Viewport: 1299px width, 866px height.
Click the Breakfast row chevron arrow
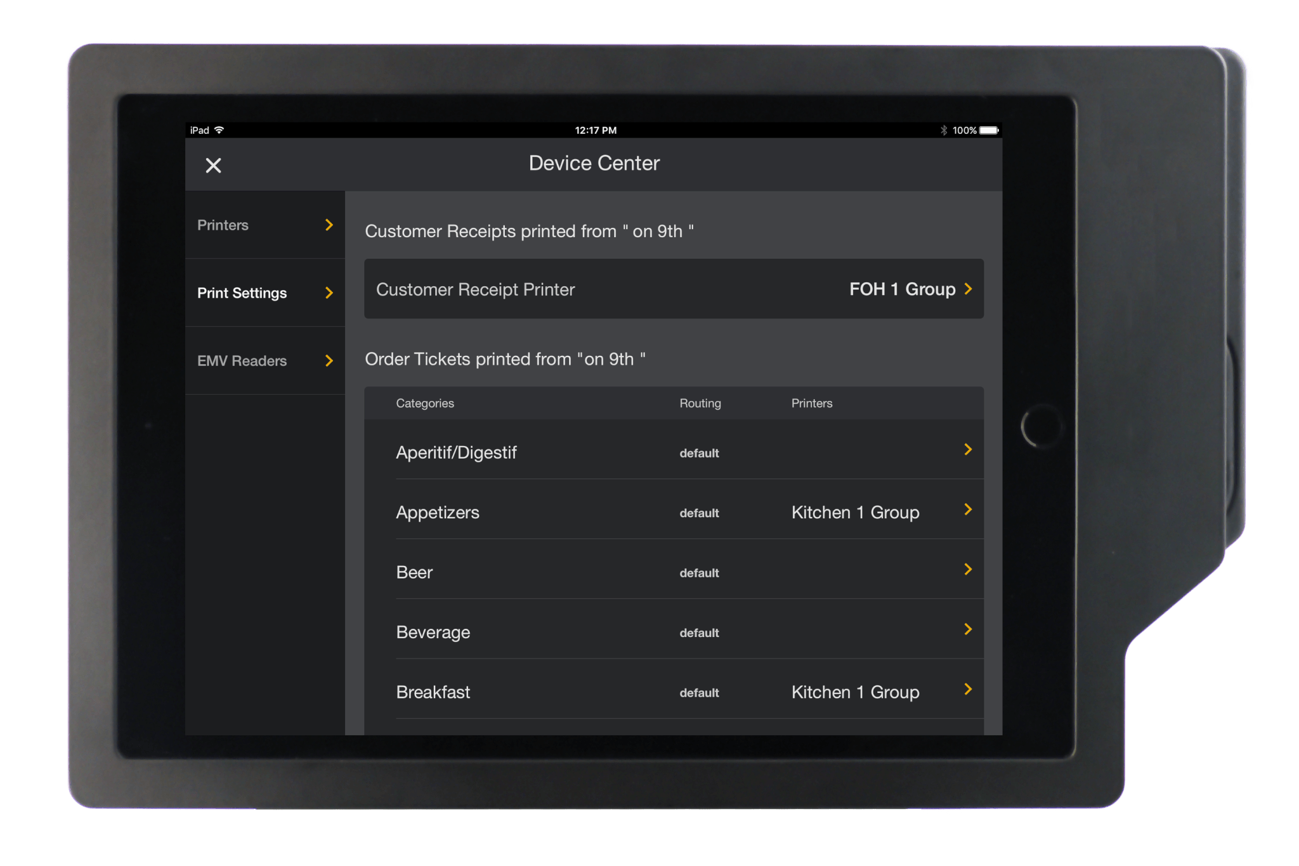(x=968, y=690)
